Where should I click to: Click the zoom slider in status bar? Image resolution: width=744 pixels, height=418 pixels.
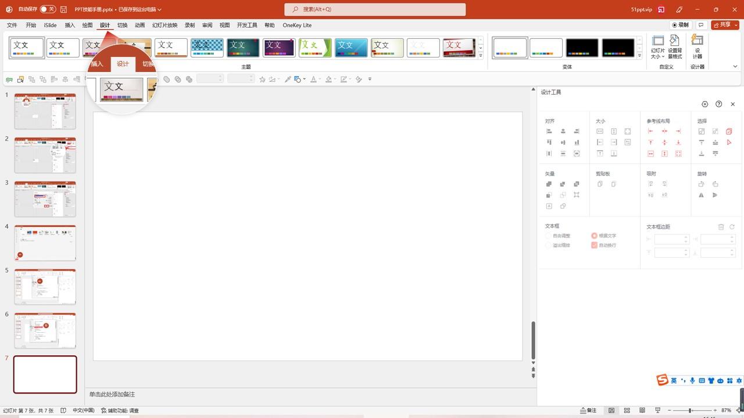tap(691, 410)
